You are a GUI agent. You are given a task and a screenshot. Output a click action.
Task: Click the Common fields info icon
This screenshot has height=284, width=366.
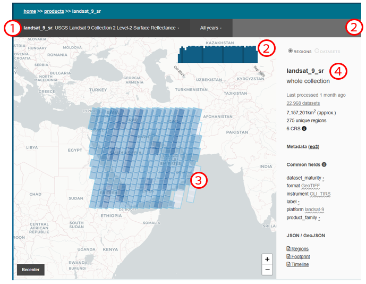coord(324,164)
